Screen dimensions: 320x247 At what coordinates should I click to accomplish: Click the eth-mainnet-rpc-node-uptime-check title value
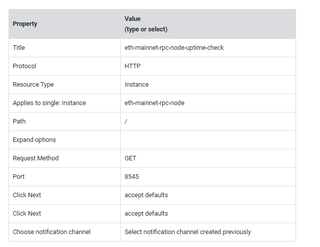pyautogui.click(x=174, y=48)
